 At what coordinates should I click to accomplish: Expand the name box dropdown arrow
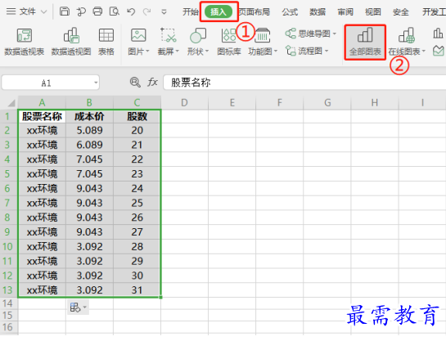click(x=96, y=83)
